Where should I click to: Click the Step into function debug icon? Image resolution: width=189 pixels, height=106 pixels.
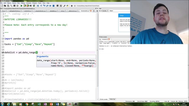[44, 6]
